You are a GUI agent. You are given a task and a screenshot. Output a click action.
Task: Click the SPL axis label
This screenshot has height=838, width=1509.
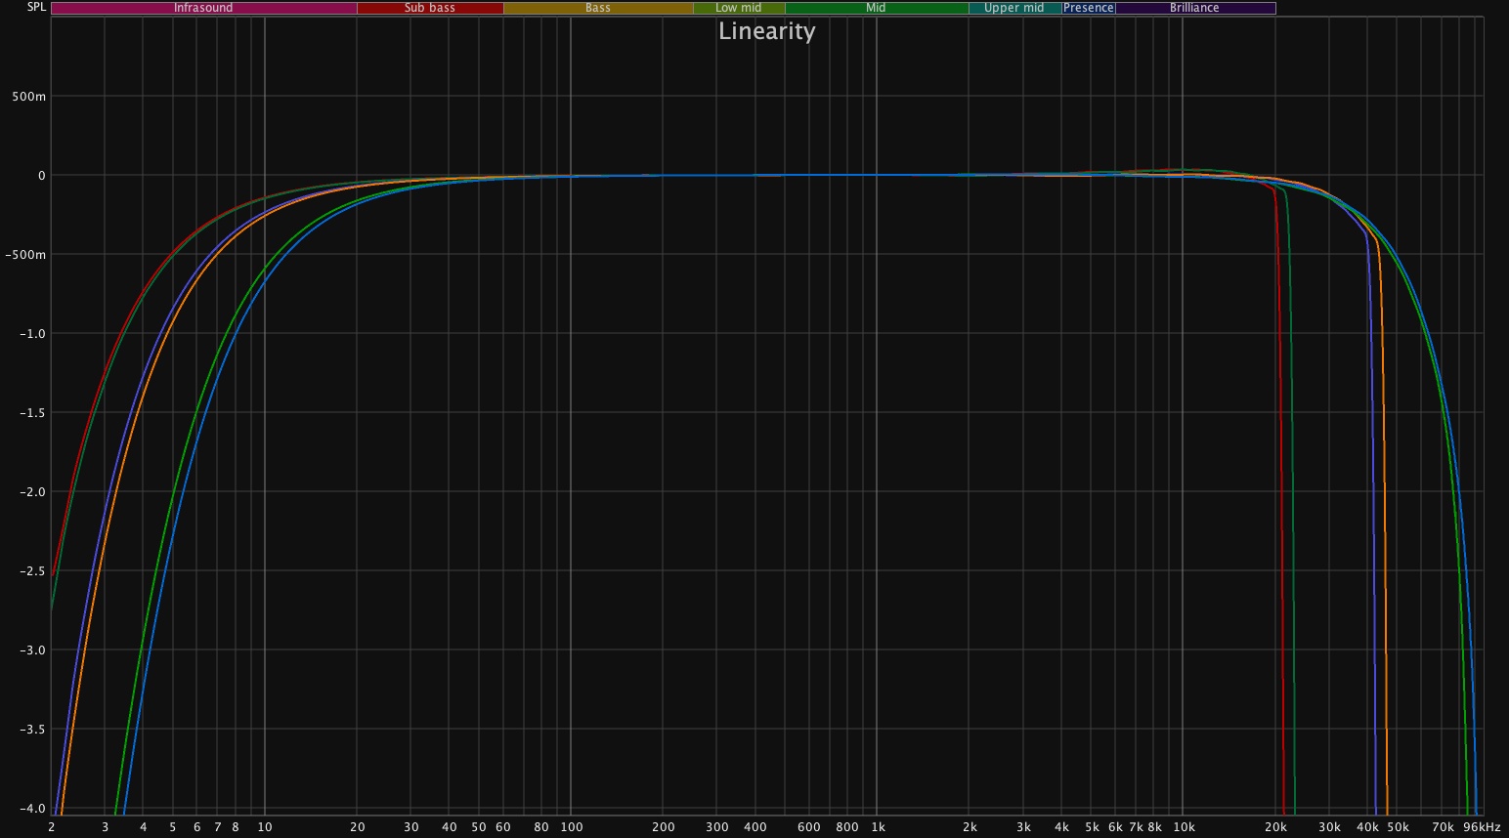pos(36,7)
